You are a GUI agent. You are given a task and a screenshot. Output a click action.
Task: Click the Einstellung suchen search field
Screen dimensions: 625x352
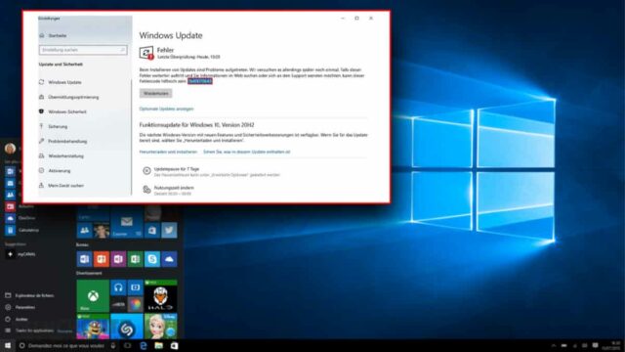point(83,50)
